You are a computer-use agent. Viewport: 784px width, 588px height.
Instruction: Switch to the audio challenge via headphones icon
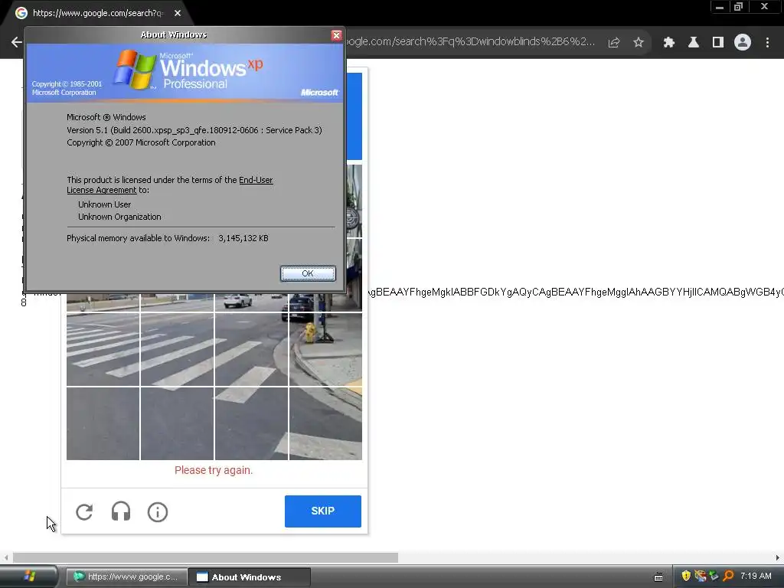click(120, 511)
